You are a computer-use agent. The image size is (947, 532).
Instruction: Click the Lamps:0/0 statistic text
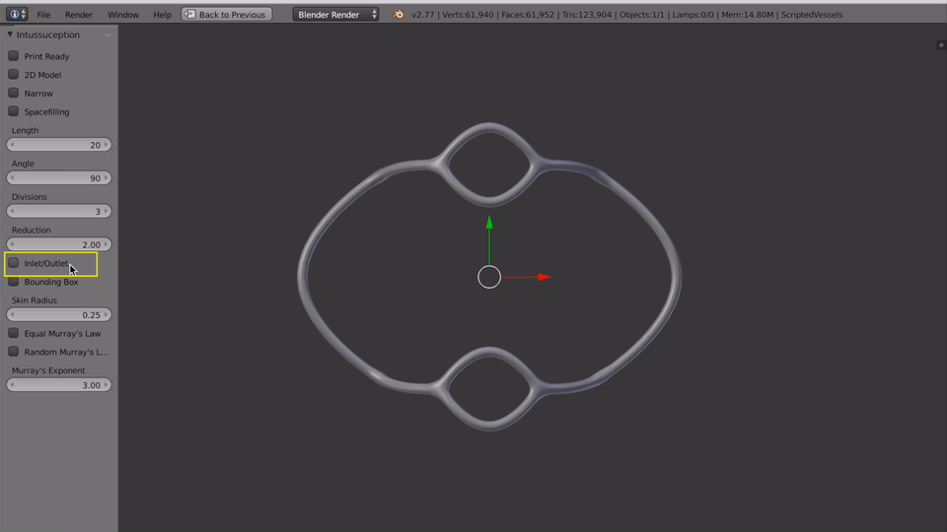[x=692, y=15]
